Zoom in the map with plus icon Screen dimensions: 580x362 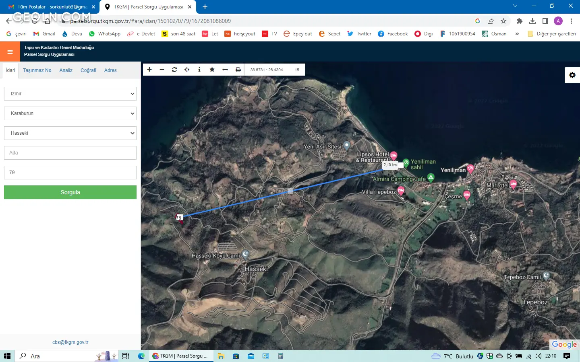coord(149,70)
